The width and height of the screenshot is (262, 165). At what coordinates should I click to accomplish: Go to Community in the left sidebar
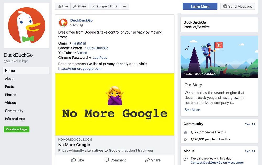tap(14, 111)
